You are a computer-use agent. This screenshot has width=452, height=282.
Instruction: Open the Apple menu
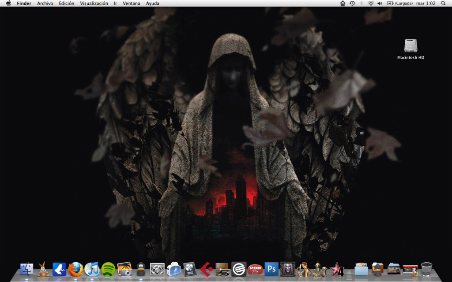pyautogui.click(x=8, y=3)
